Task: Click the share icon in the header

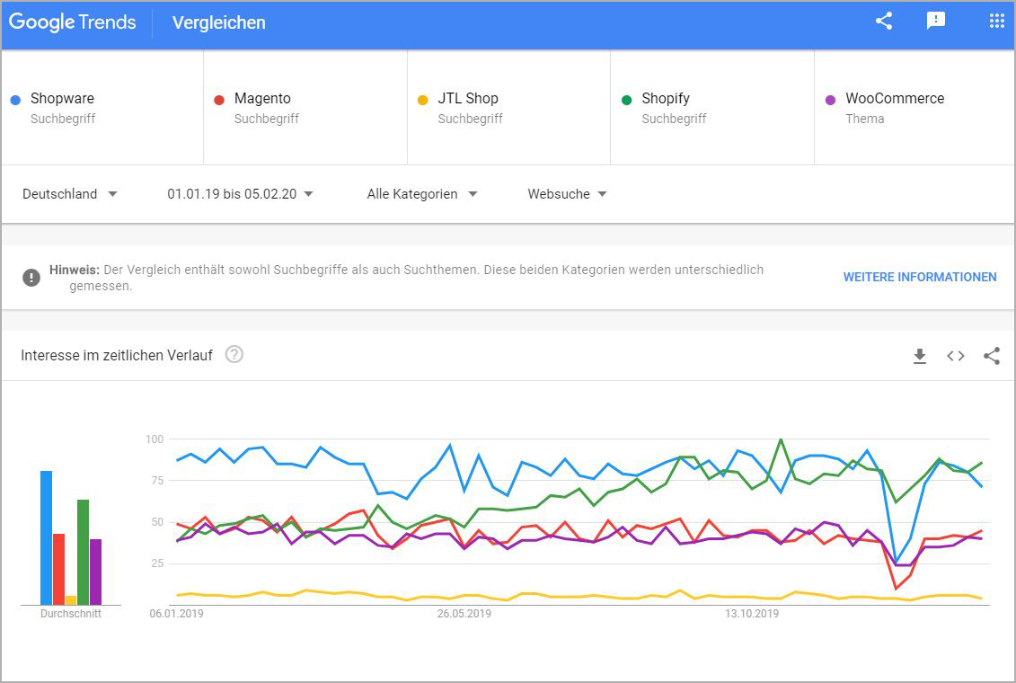Action: 884,22
